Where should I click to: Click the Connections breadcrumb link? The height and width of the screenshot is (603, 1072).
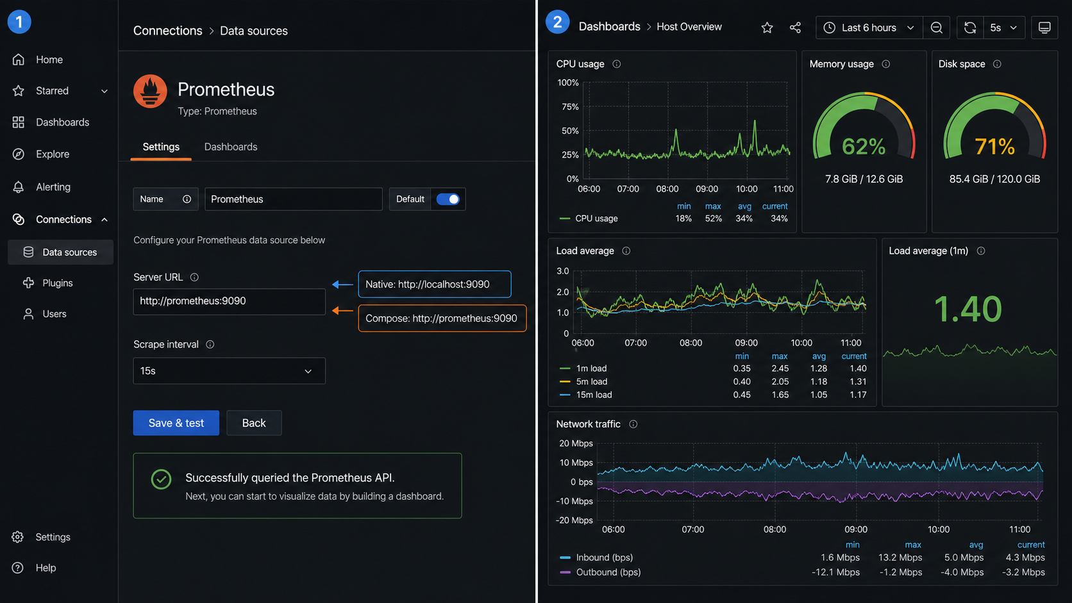point(168,31)
